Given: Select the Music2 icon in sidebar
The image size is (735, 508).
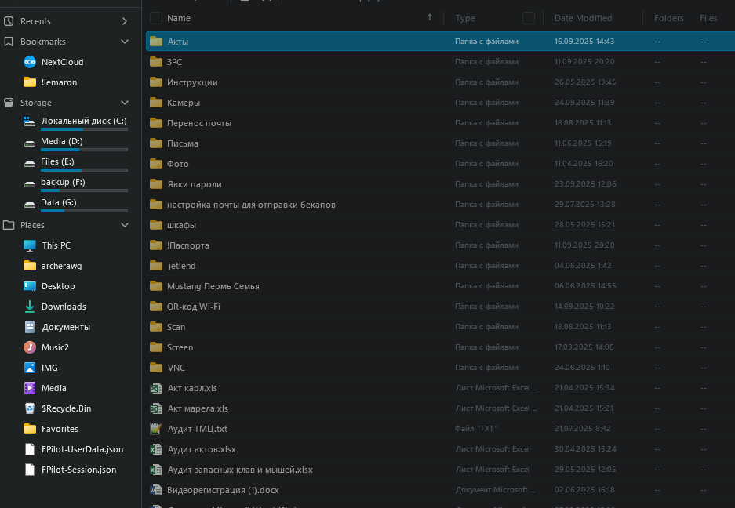Looking at the screenshot, I should pos(30,347).
